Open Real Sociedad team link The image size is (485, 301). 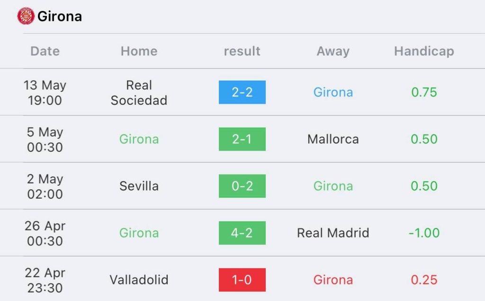click(x=139, y=92)
